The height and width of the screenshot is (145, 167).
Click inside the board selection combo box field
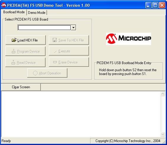pos(44,28)
